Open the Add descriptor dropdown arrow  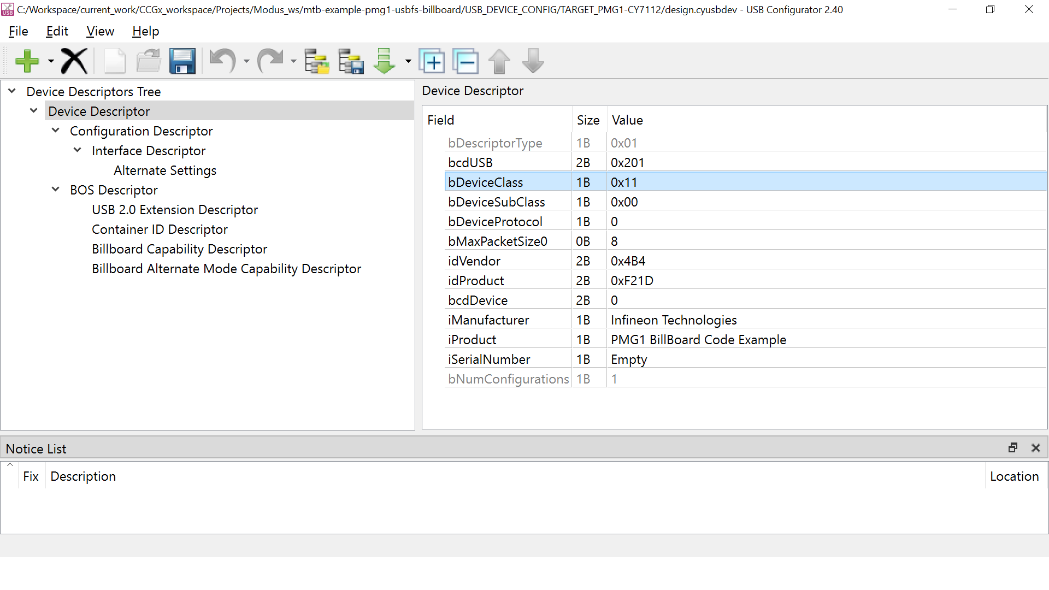51,61
